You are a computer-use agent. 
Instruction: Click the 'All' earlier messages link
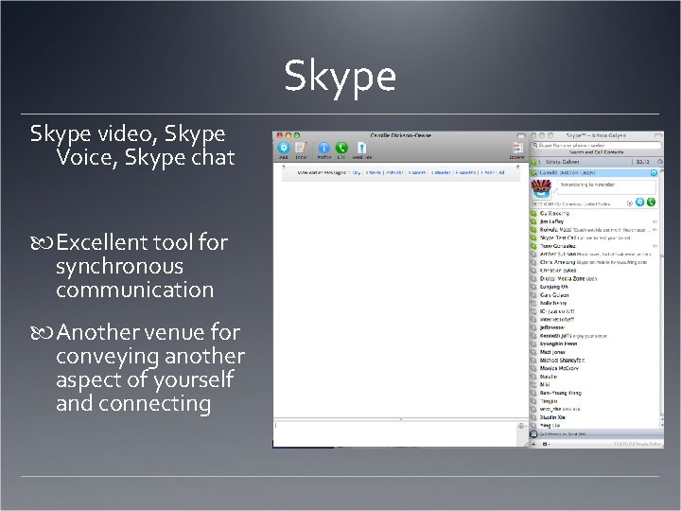click(501, 172)
